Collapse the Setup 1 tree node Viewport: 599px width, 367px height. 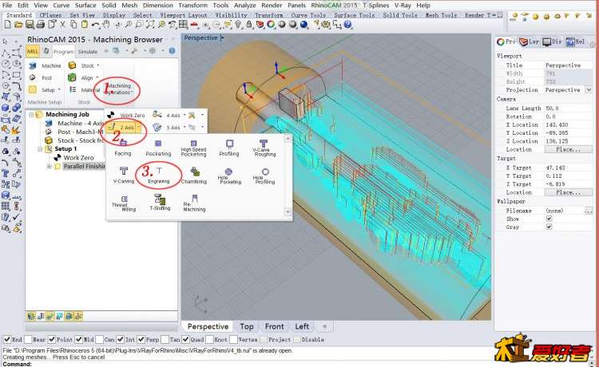coord(40,148)
